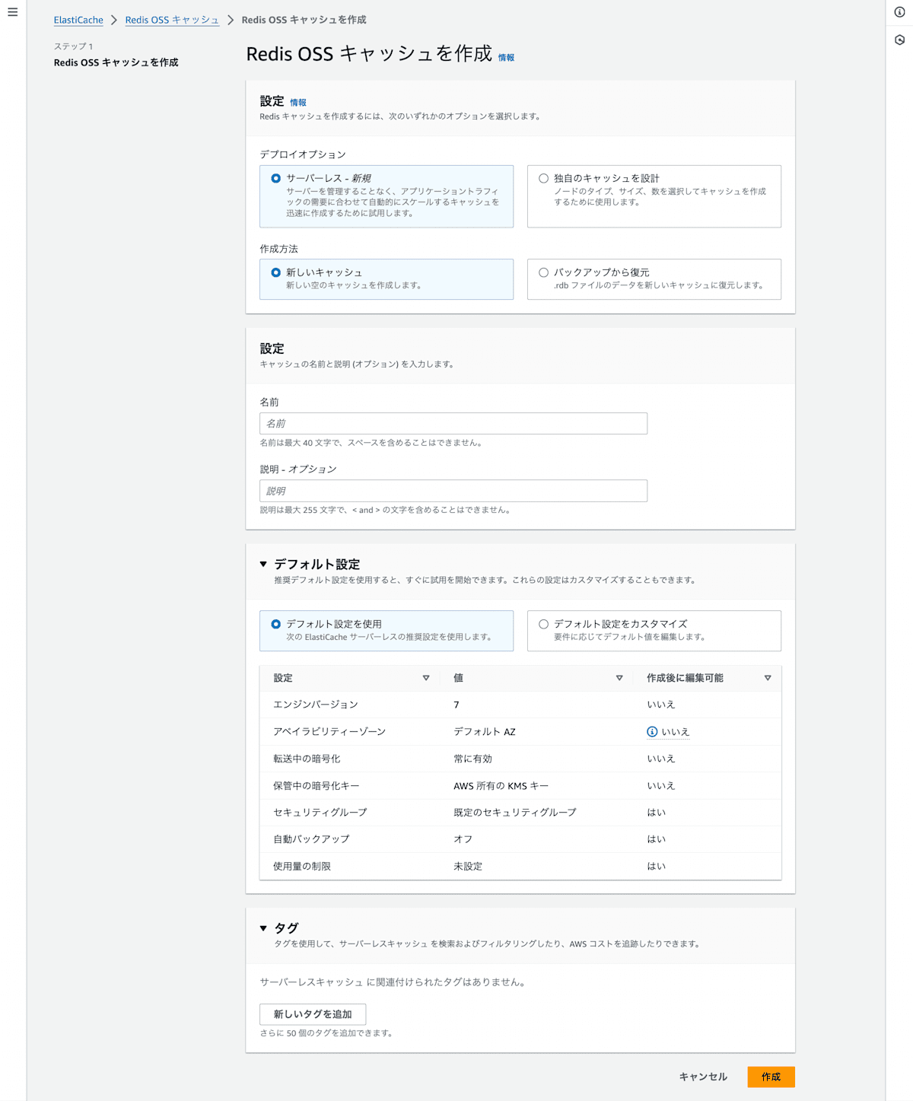This screenshot has height=1101, width=913.
Task: Click the hexagon settings icon at right edge
Action: click(x=899, y=40)
